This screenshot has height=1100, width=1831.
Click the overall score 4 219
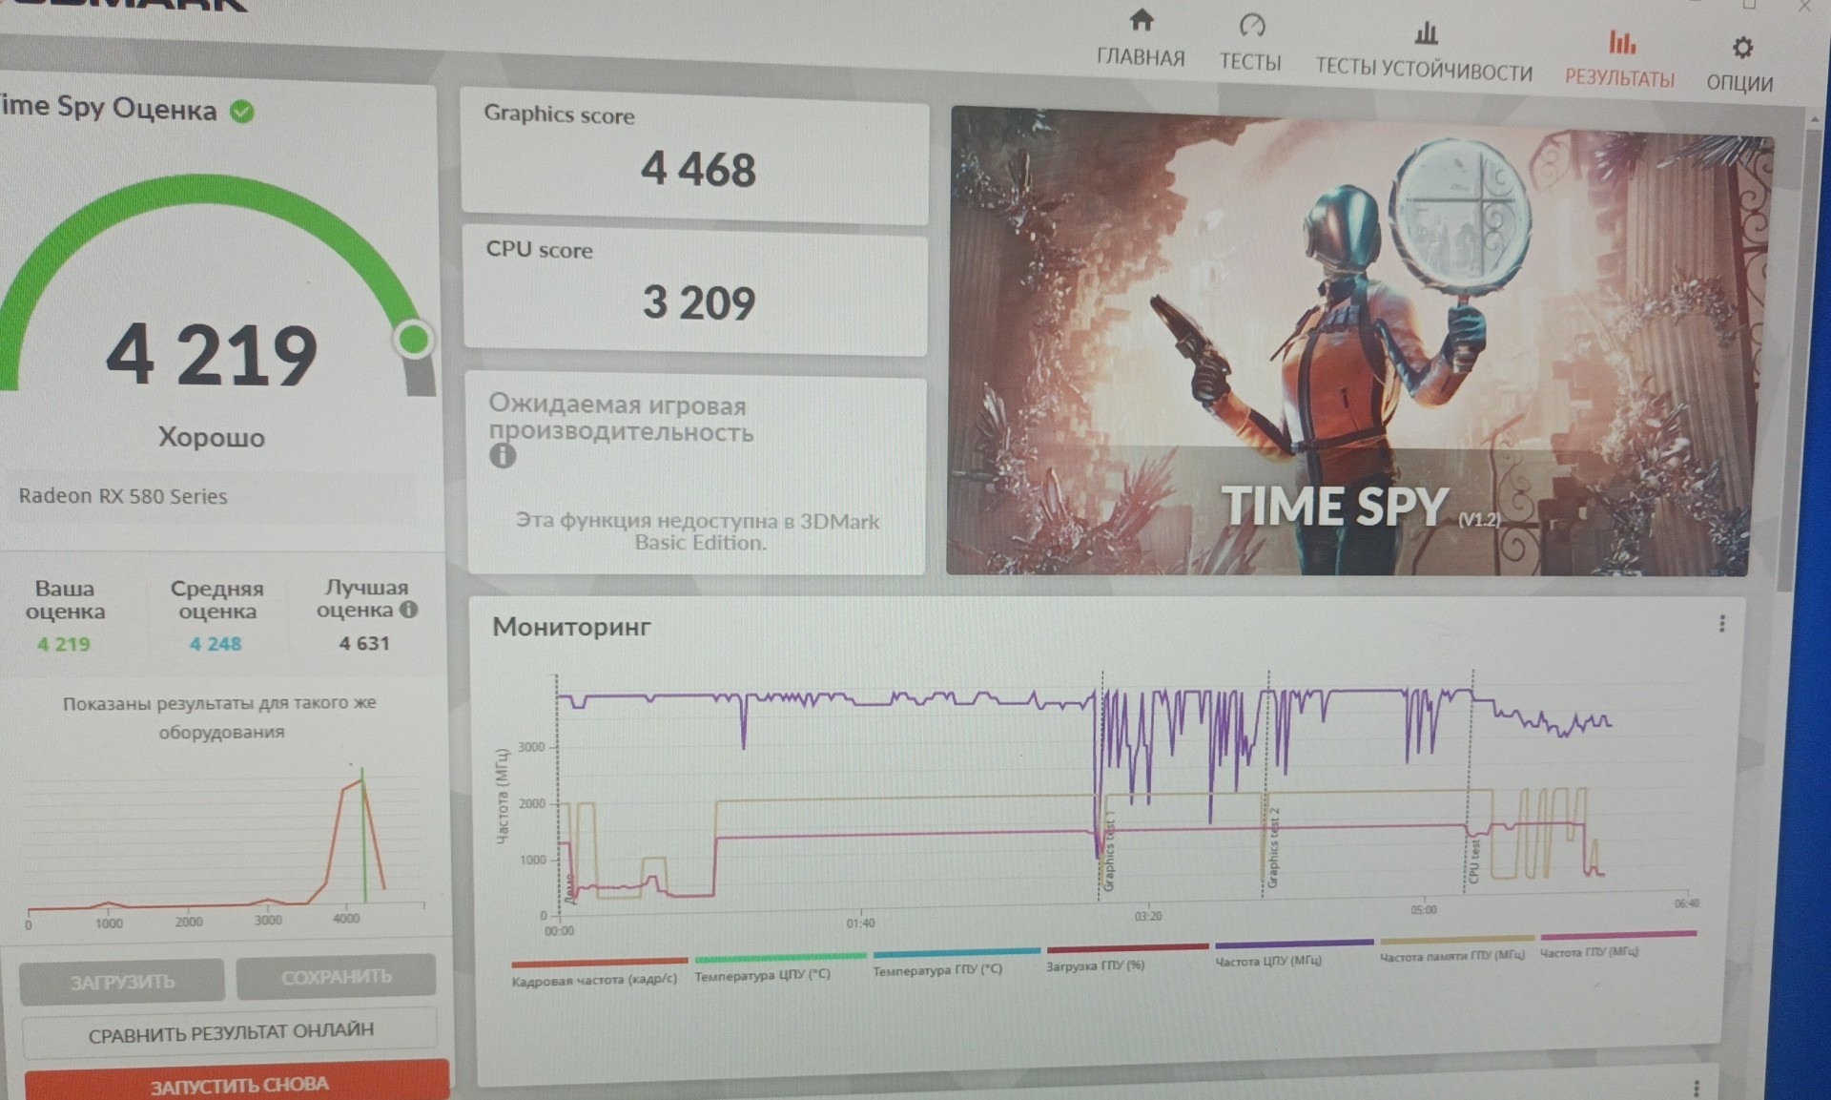[211, 355]
